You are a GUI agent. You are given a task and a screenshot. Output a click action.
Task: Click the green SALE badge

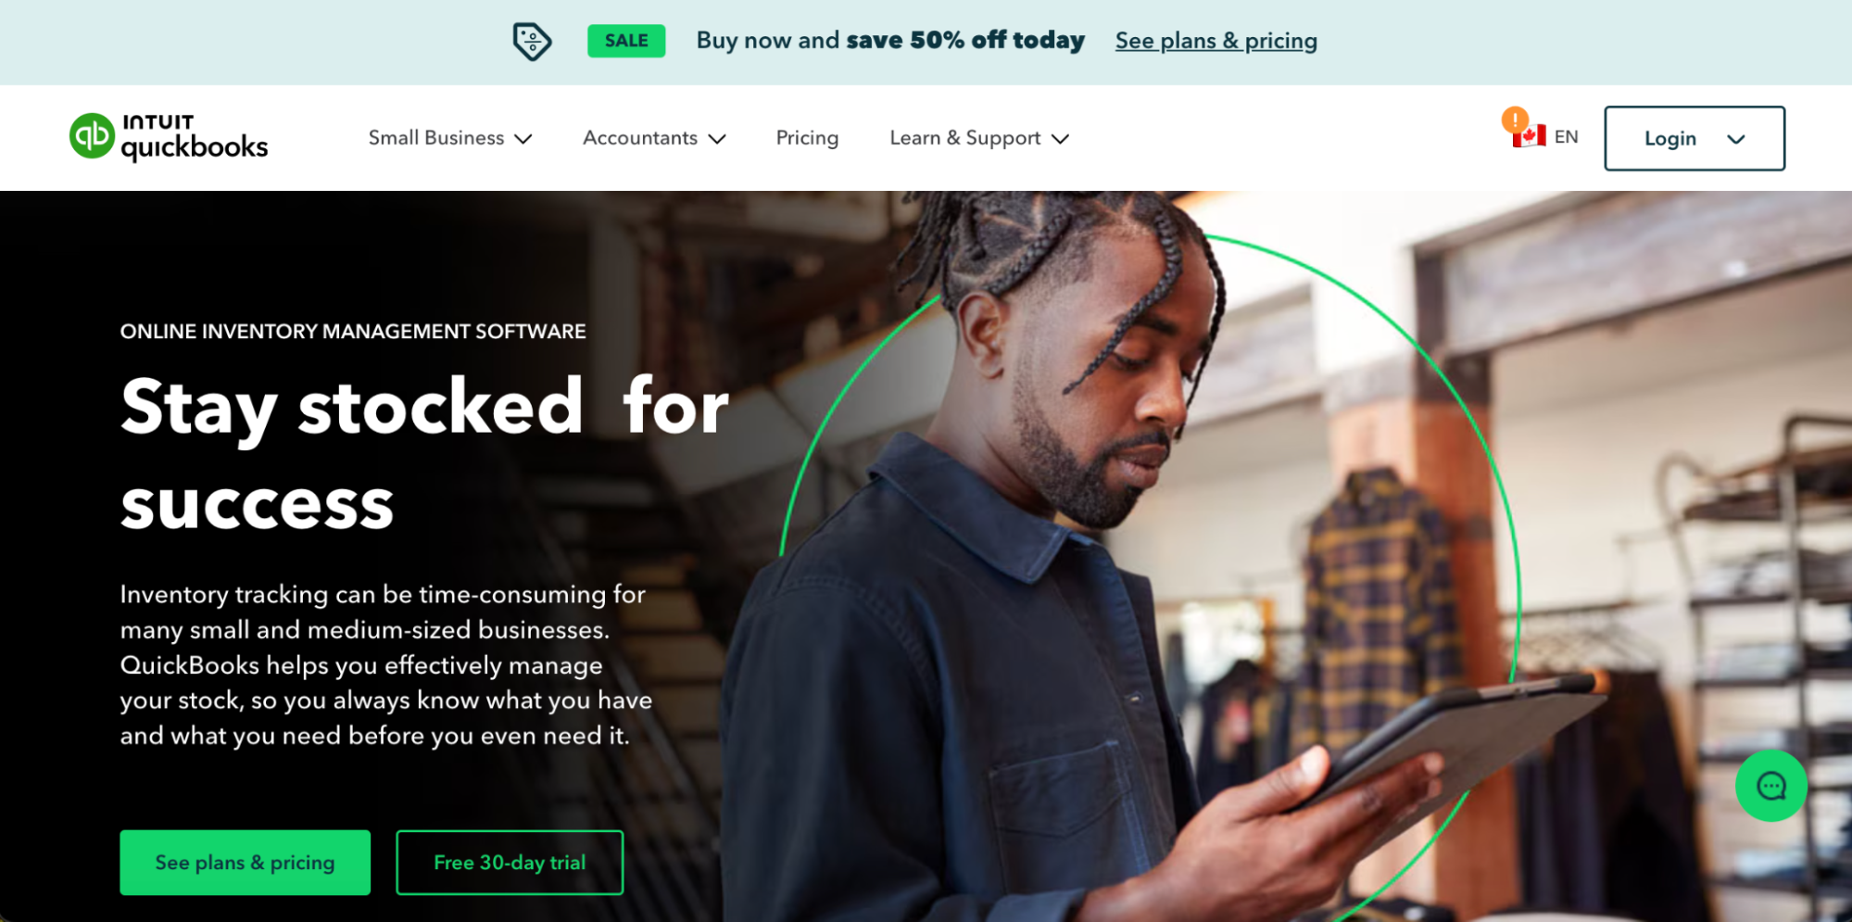tap(626, 41)
